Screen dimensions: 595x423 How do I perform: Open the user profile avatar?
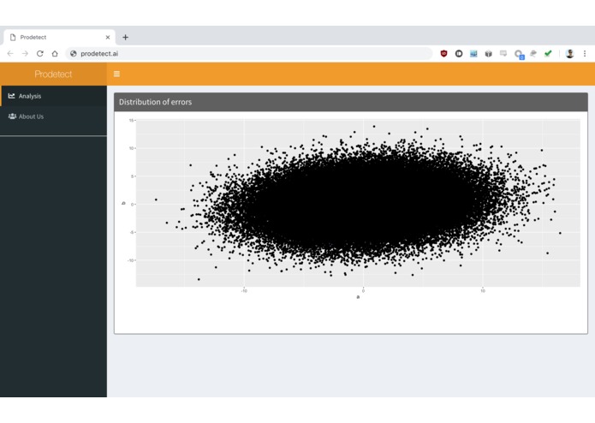coord(569,53)
